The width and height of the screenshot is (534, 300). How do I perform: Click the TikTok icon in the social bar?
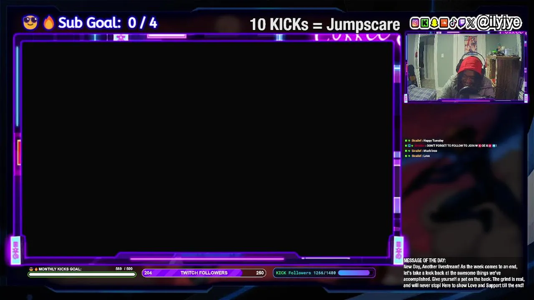click(453, 23)
